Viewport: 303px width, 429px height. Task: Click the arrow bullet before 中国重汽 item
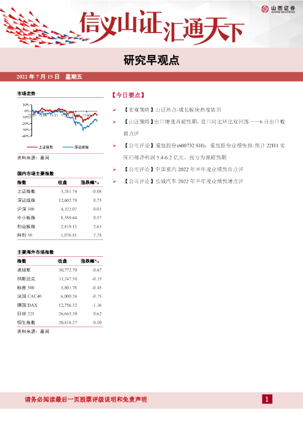click(115, 169)
